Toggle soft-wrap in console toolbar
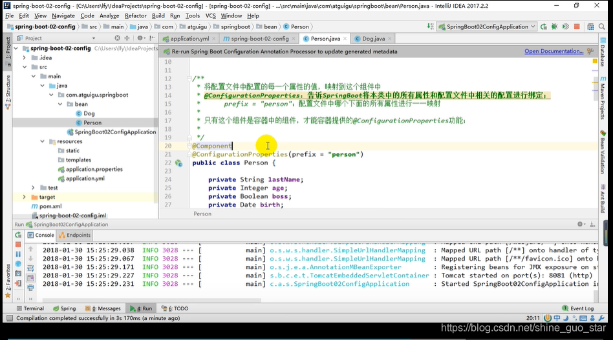This screenshot has width=613, height=340. (x=30, y=268)
